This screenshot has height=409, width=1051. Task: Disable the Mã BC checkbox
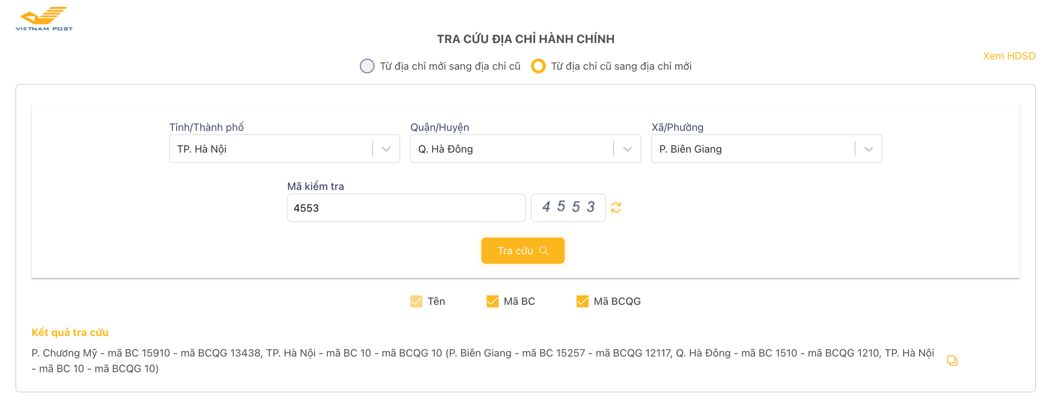pyautogui.click(x=492, y=301)
